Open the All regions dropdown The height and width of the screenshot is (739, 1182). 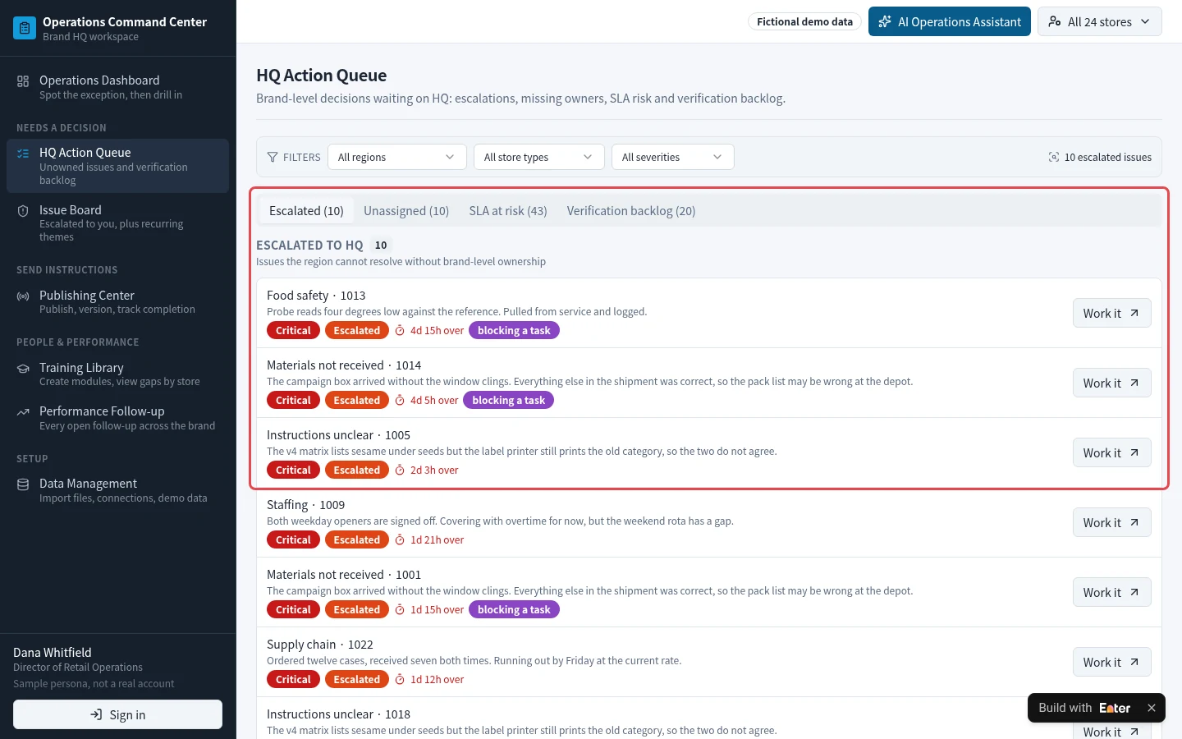(397, 157)
